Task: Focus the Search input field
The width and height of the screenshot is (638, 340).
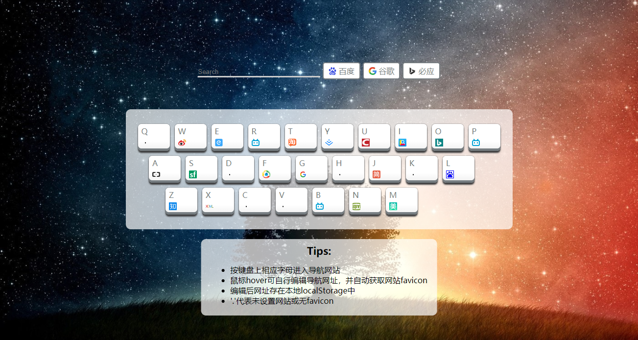Action: (258, 72)
